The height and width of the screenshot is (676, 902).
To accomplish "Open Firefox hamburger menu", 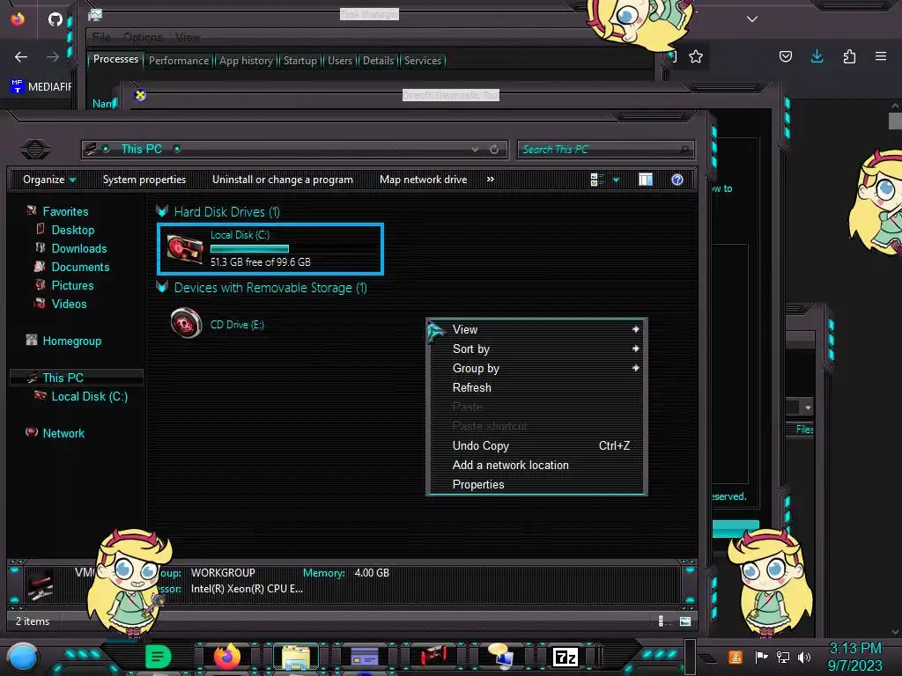I will 881,56.
